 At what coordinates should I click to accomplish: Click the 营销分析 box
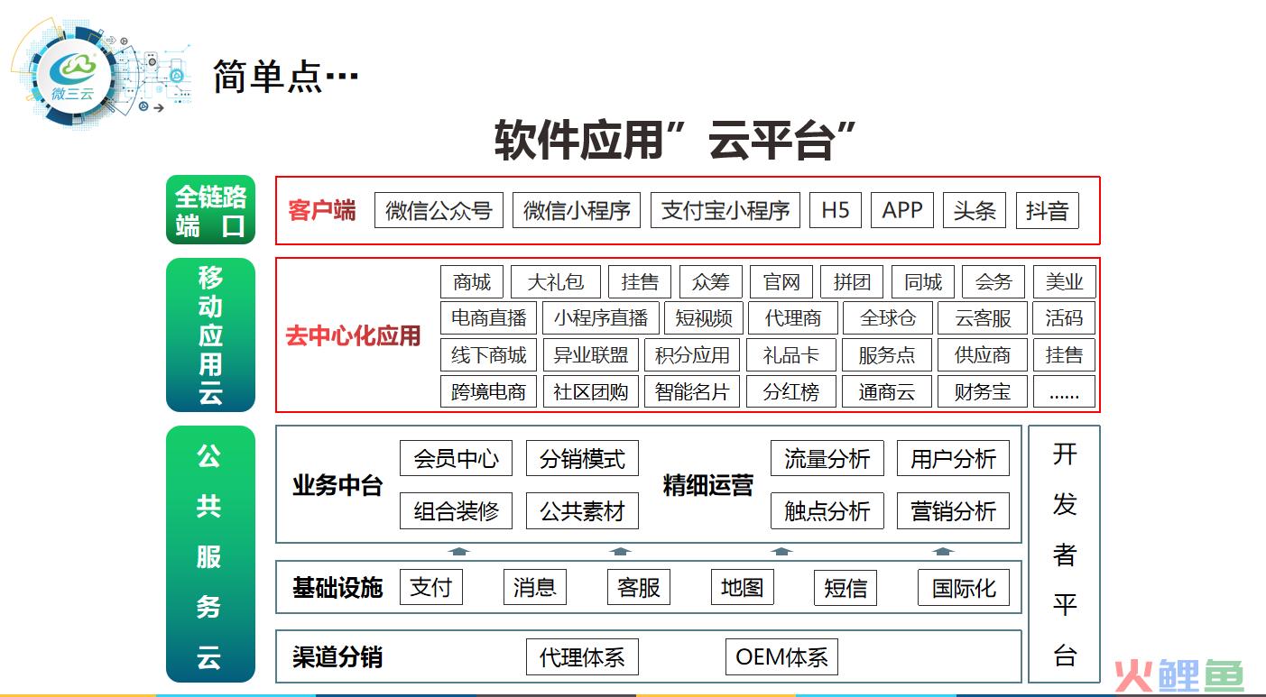(x=954, y=511)
